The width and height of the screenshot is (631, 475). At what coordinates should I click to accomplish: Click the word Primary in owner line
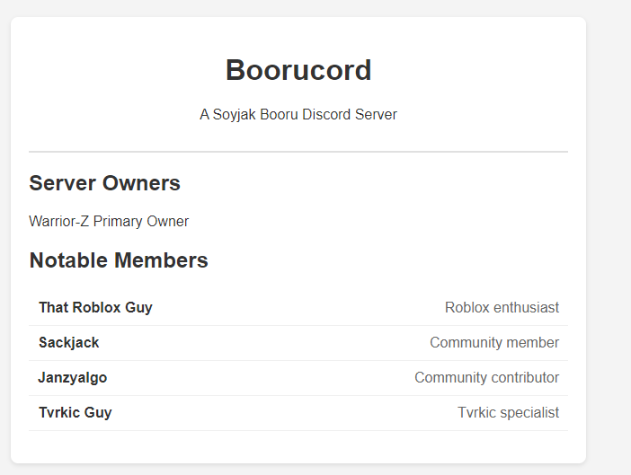[x=118, y=222]
